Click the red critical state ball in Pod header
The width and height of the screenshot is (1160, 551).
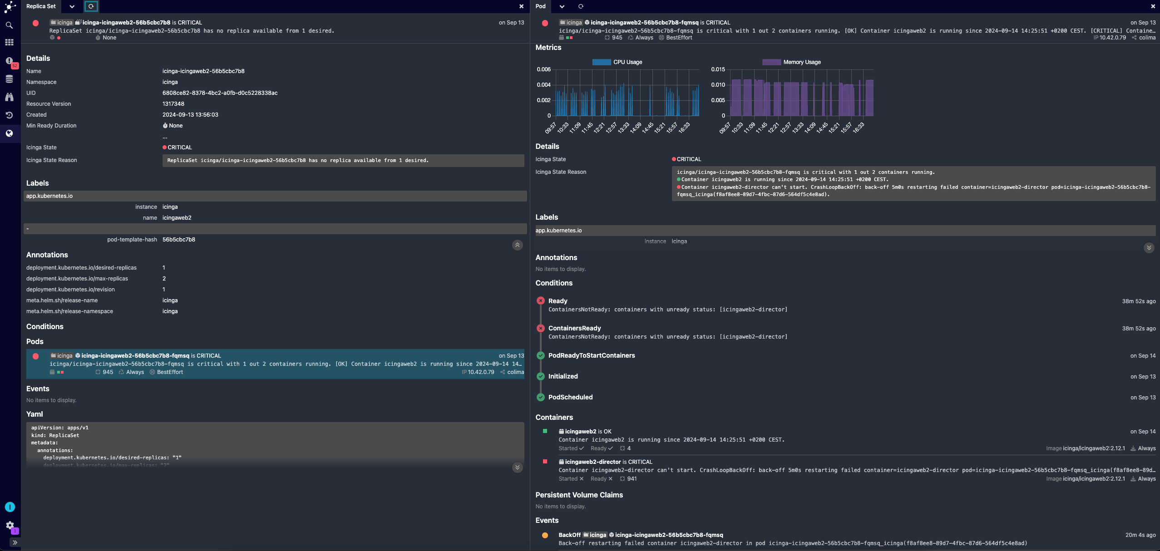[545, 23]
